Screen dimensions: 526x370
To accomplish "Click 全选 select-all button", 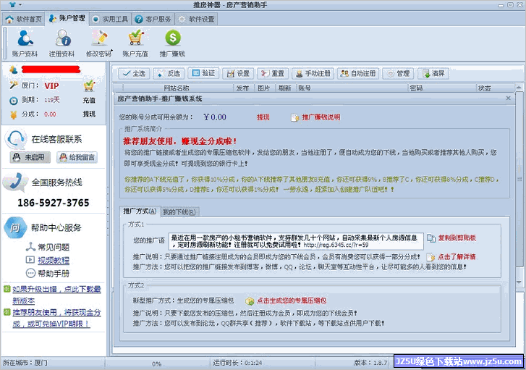I will coord(133,73).
